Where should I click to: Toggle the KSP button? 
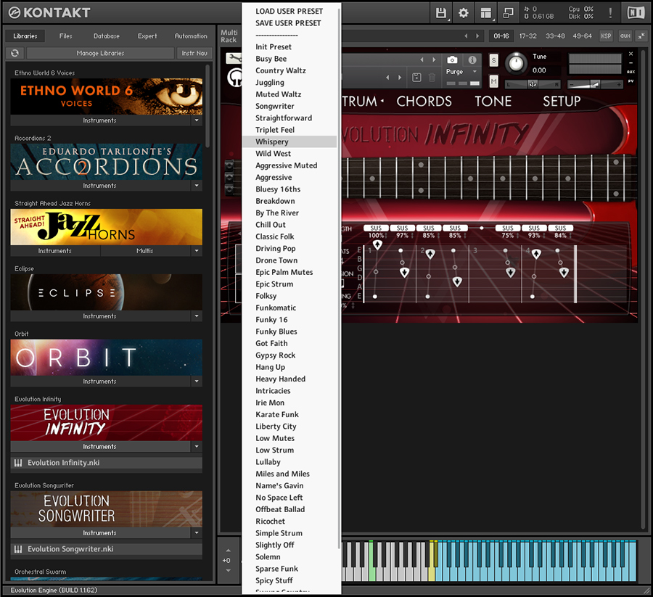point(606,36)
